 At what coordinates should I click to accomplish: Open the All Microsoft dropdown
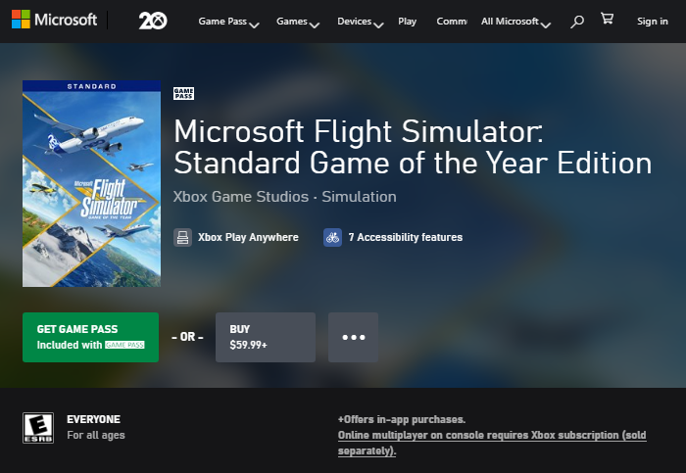click(515, 22)
